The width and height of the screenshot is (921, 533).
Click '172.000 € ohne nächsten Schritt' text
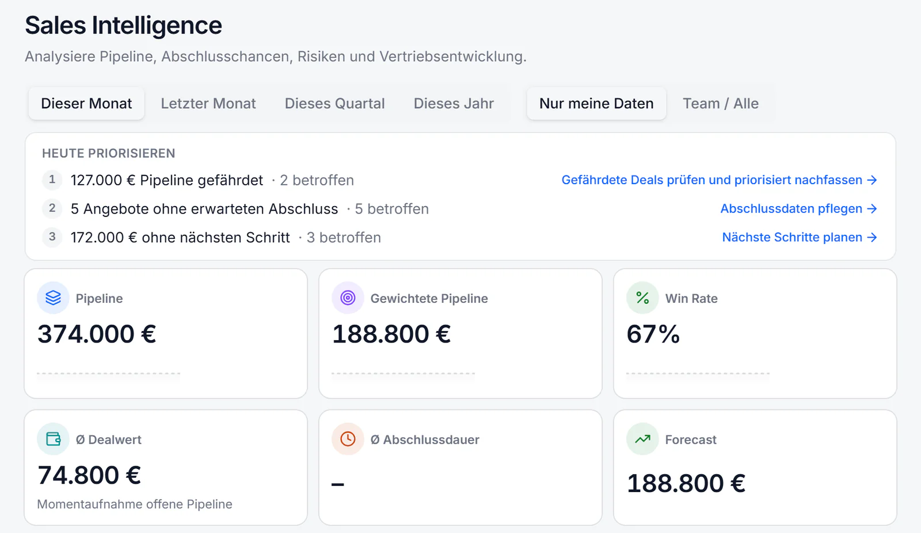(180, 238)
